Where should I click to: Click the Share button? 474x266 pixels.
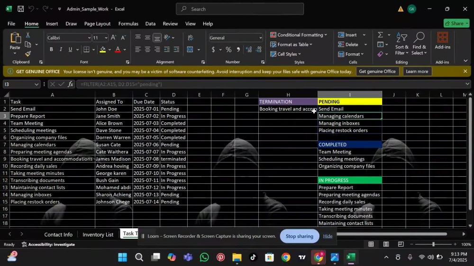click(x=456, y=23)
